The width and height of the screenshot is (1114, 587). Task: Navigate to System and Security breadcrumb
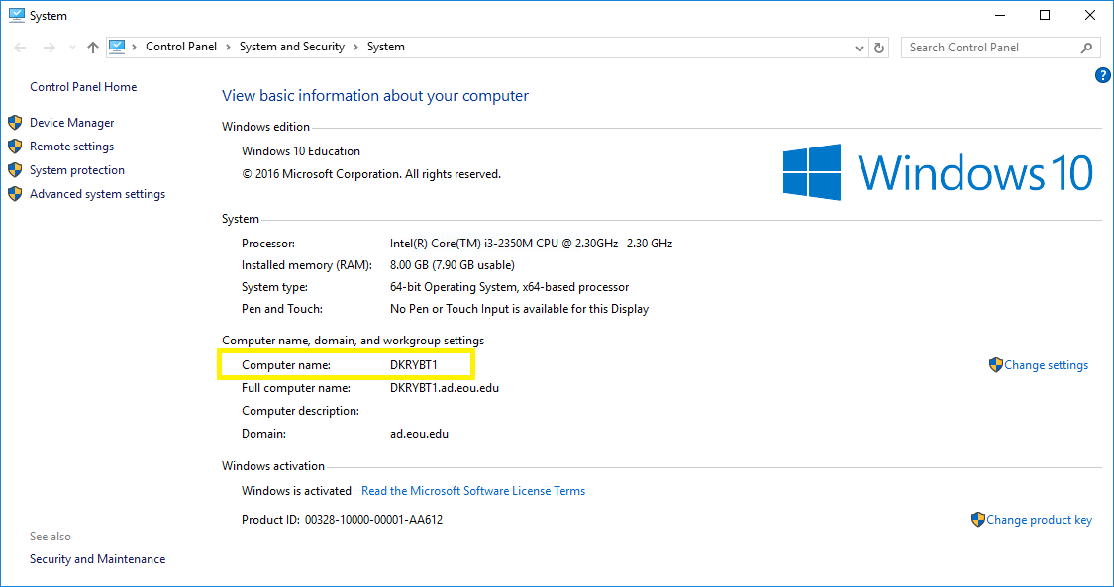(x=291, y=46)
